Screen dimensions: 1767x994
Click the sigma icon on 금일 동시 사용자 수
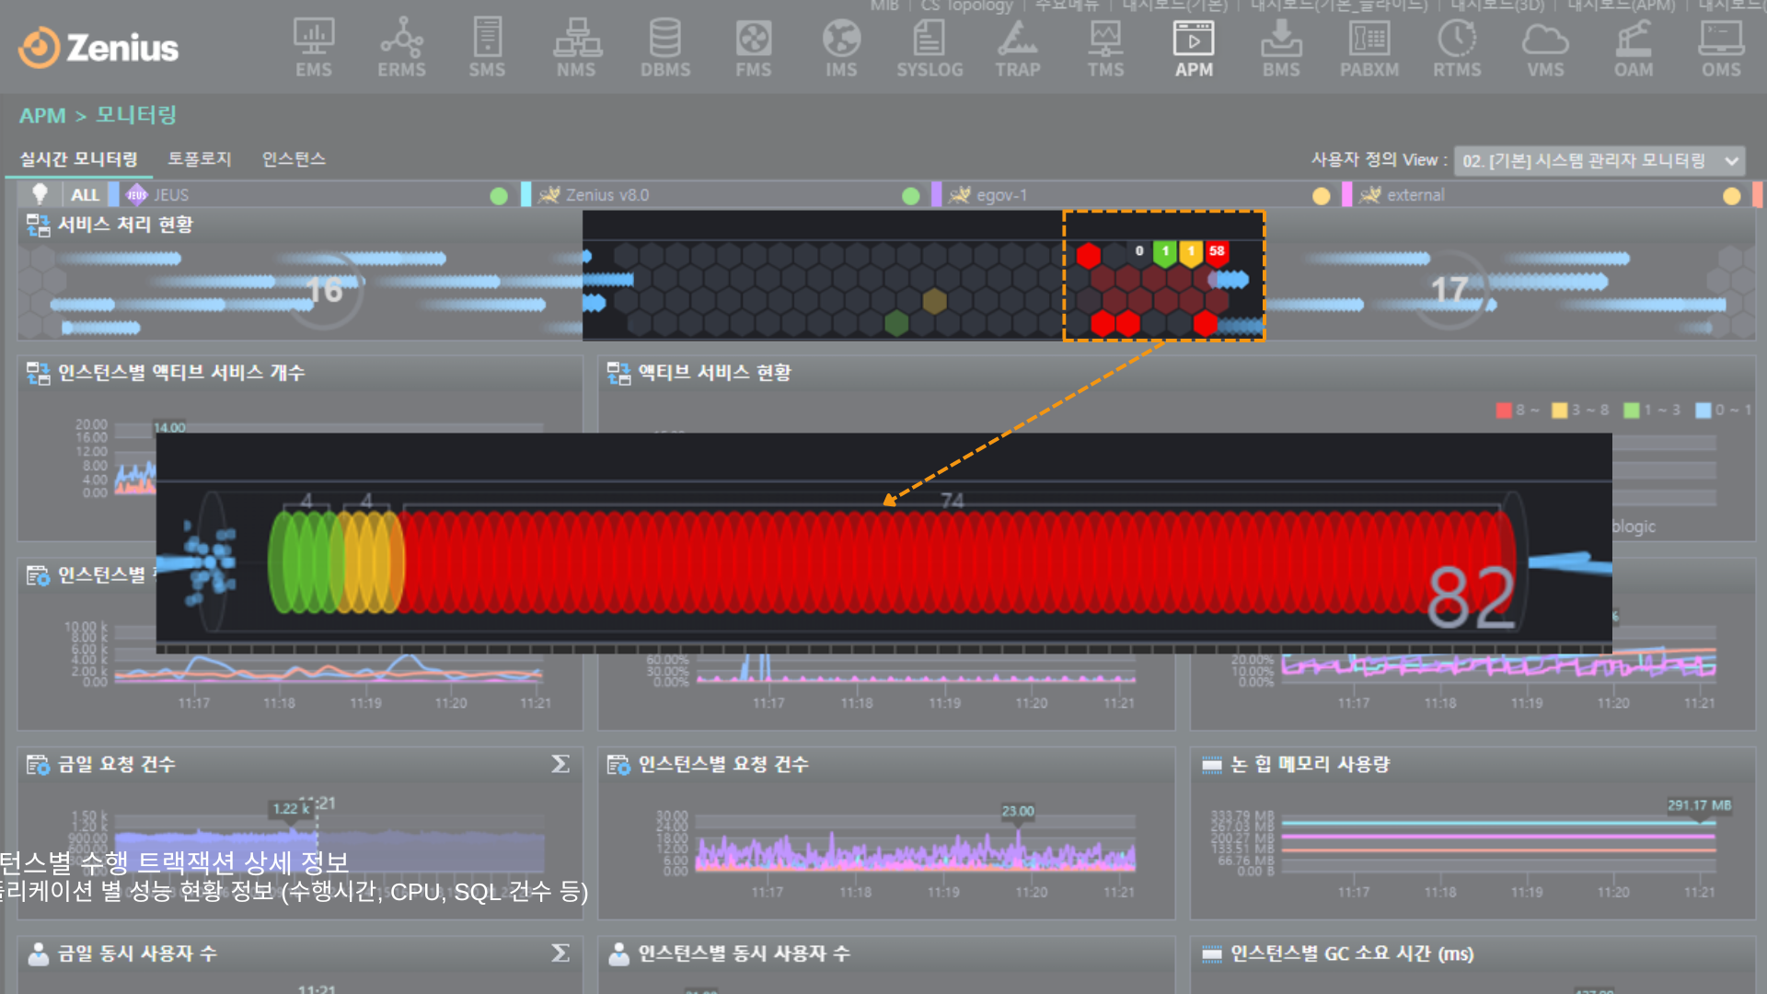560,953
